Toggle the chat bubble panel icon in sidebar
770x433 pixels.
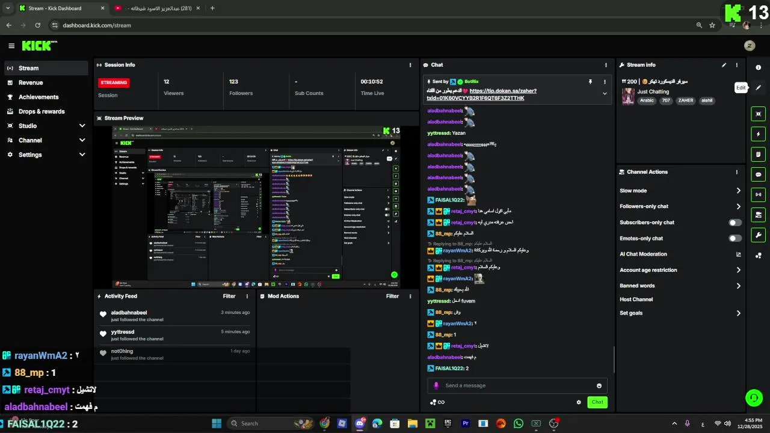pyautogui.click(x=758, y=174)
